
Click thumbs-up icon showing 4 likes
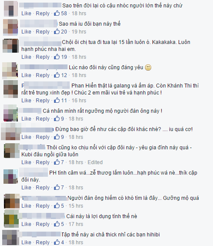[x=57, y=242]
